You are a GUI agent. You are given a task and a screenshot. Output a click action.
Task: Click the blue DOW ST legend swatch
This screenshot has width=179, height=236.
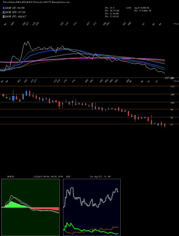pyautogui.click(x=4, y=8)
